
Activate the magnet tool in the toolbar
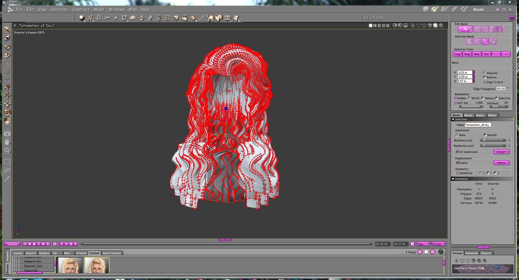coord(99,18)
